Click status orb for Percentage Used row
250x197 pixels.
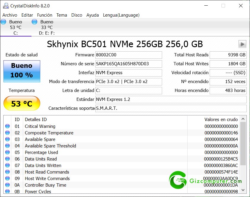pos(7,152)
